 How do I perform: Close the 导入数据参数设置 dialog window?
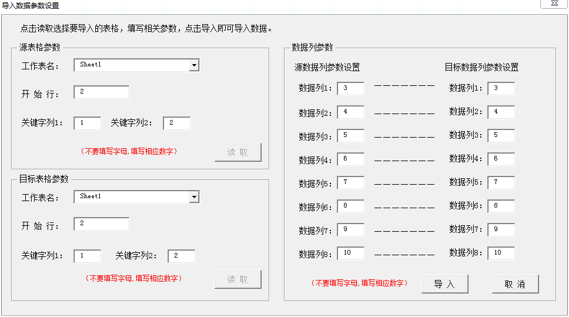point(554,4)
